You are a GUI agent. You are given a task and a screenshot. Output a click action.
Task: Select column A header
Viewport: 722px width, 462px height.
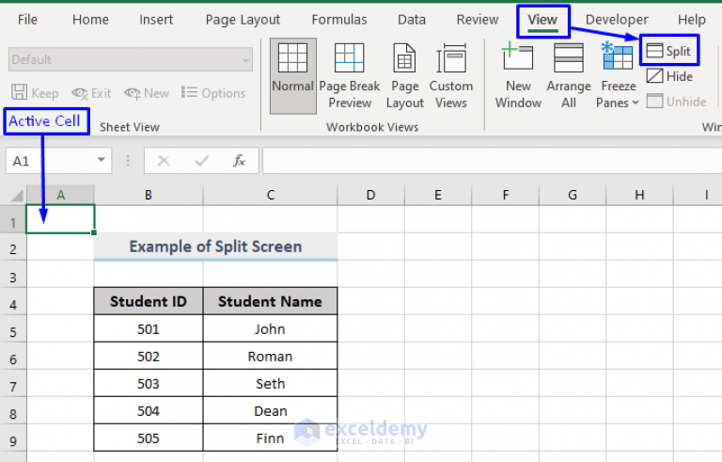point(60,195)
